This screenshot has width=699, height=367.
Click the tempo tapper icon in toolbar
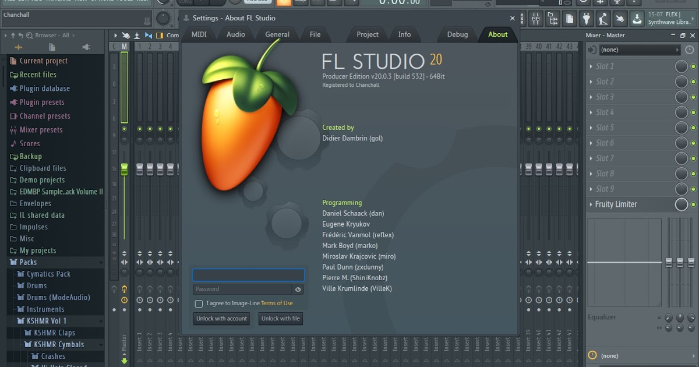(x=603, y=18)
